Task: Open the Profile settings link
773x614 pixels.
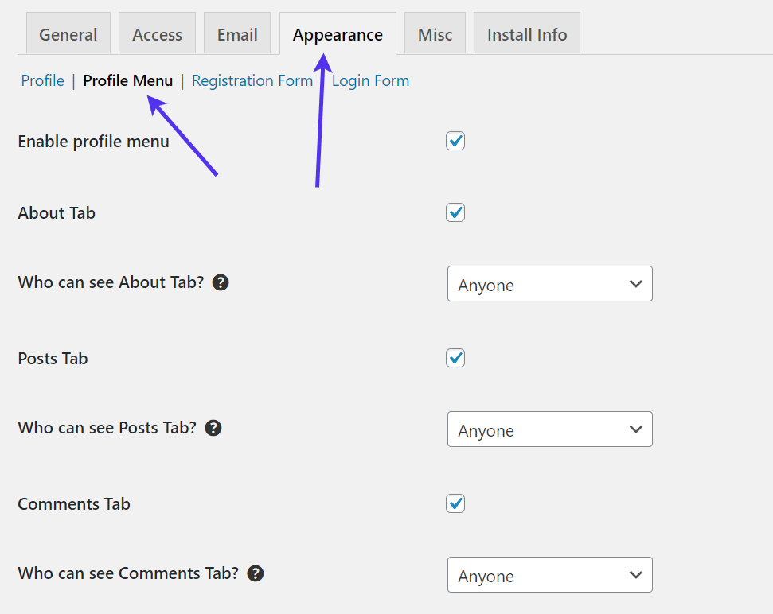Action: [x=42, y=80]
